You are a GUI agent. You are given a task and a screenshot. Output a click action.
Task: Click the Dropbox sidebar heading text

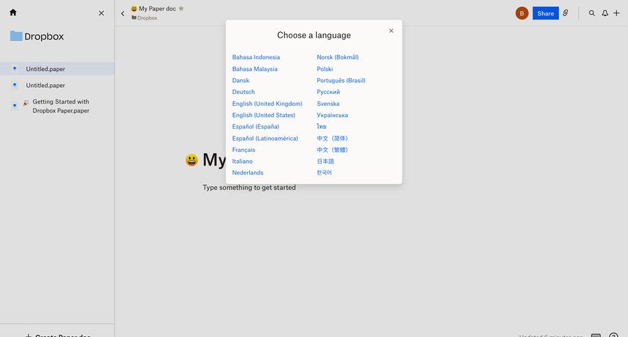point(44,36)
